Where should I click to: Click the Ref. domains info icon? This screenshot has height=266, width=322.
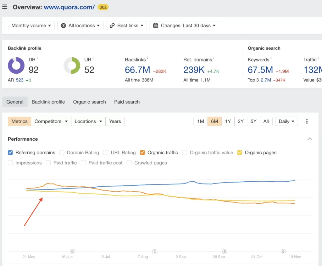214,59
